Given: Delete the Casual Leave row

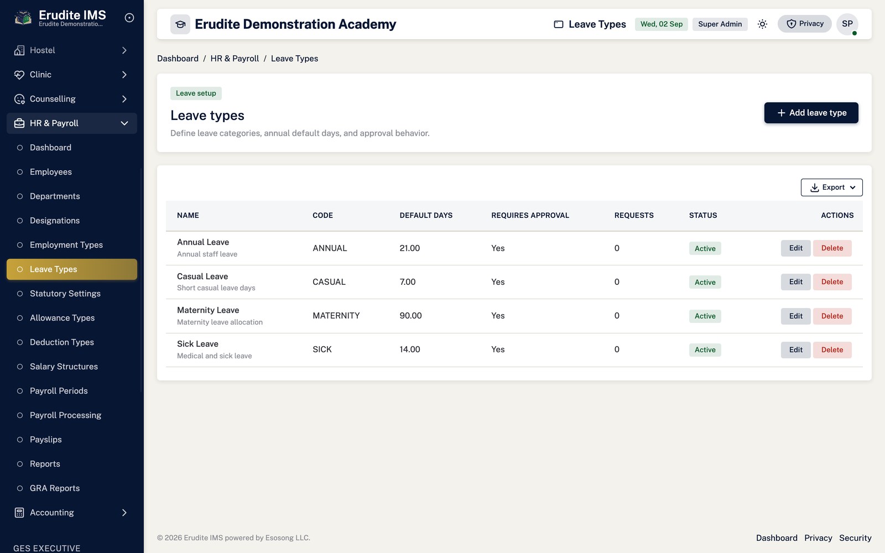Looking at the screenshot, I should pyautogui.click(x=832, y=282).
